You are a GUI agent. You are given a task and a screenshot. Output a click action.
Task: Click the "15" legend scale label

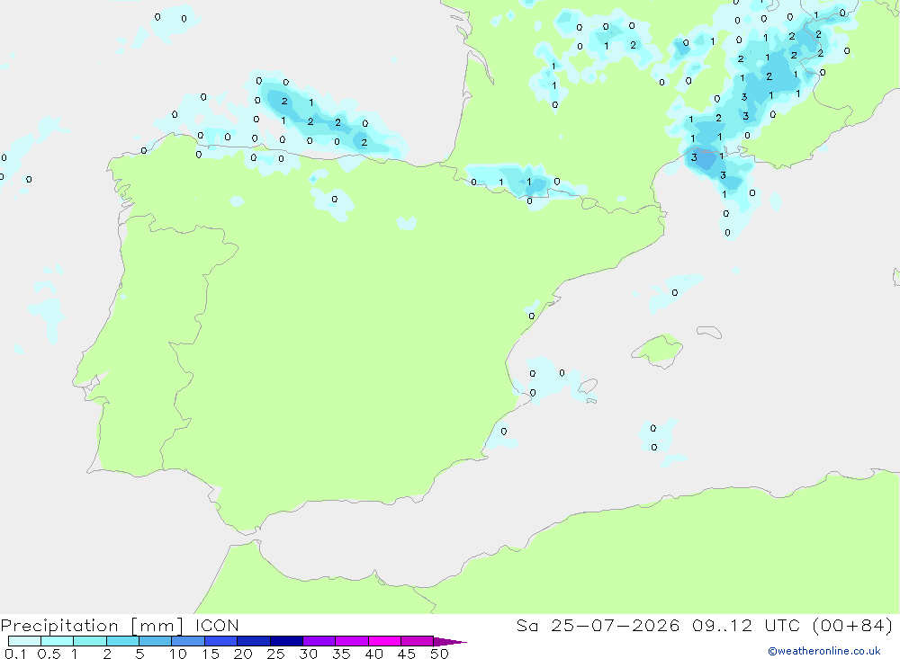click(211, 654)
